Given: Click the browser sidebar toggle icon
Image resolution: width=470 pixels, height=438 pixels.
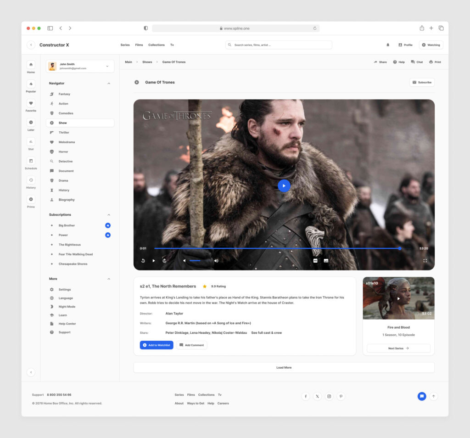Looking at the screenshot, I should coord(50,28).
